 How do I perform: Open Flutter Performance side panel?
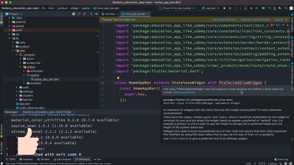click(x=292, y=74)
